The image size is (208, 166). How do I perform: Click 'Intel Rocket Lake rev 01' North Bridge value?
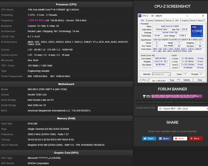coord(40,100)
